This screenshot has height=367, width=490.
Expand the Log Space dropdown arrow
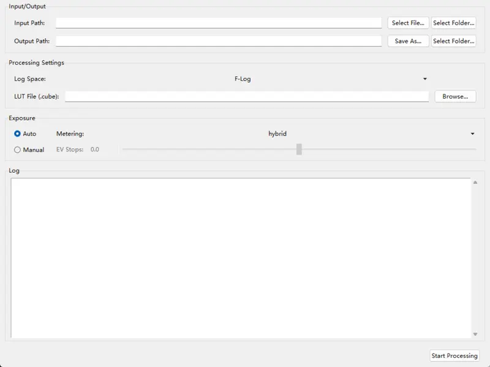pyautogui.click(x=424, y=78)
